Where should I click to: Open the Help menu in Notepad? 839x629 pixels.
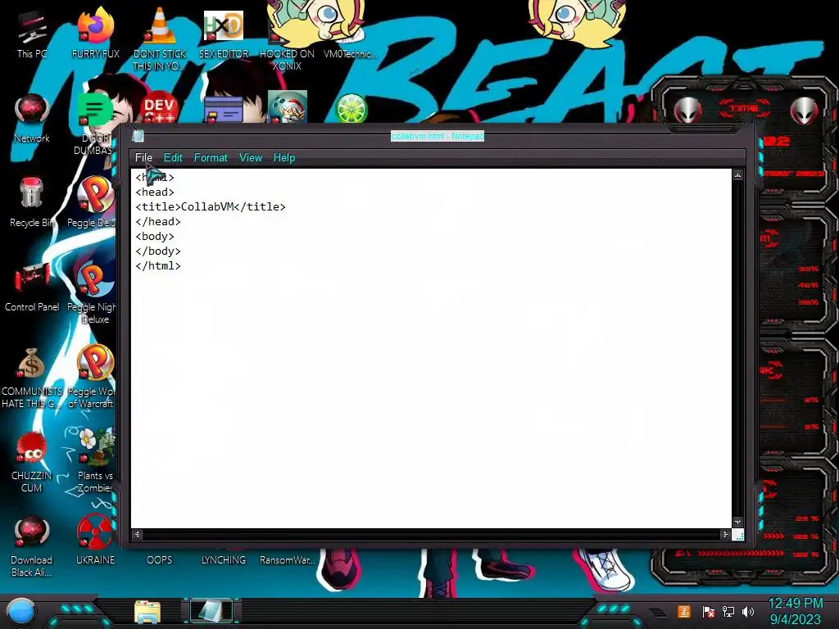284,158
